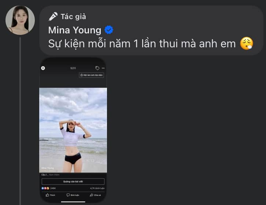This screenshot has height=205, width=266.
Task: Click the Mina Young author name
Action: tap(75, 30)
